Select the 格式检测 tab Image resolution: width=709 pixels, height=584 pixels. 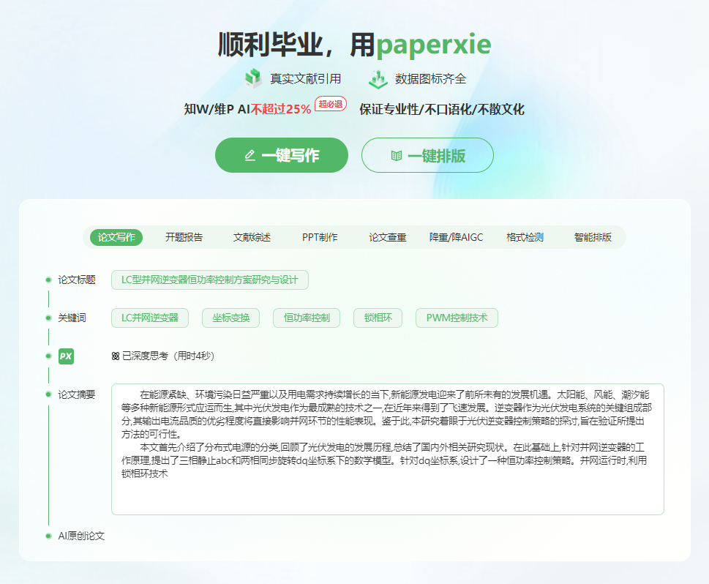coord(525,238)
